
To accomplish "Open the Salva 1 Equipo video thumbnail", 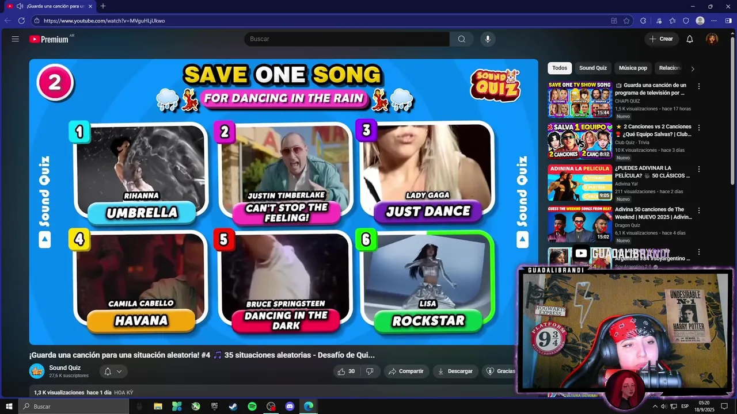I will 579,140.
